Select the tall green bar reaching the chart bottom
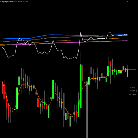The width and height of the screenshot is (138, 138). pos(87,110)
